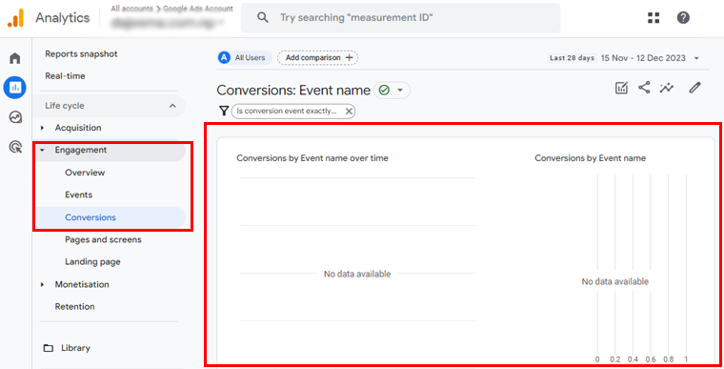Open the Advertising cursor target icon
This screenshot has width=724, height=369.
[x=15, y=147]
